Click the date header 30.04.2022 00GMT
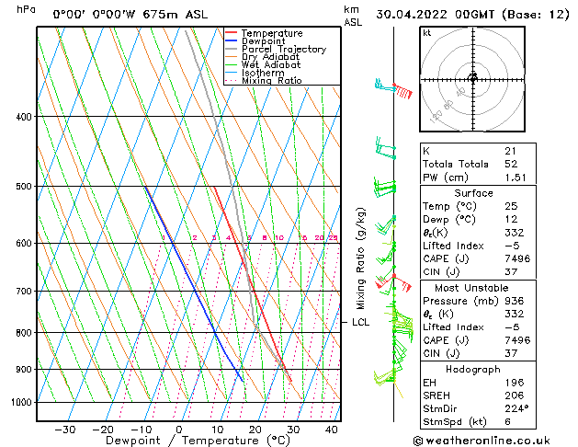 point(473,15)
